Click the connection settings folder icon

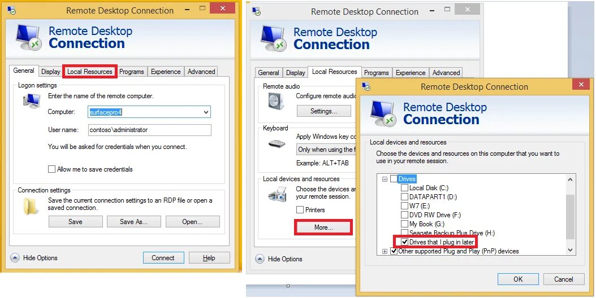pos(31,206)
